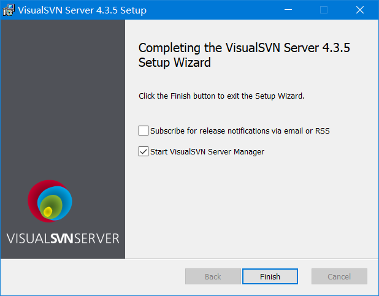Uncheck Start VisualSVN Server Manager
The height and width of the screenshot is (296, 379).
tap(144, 151)
